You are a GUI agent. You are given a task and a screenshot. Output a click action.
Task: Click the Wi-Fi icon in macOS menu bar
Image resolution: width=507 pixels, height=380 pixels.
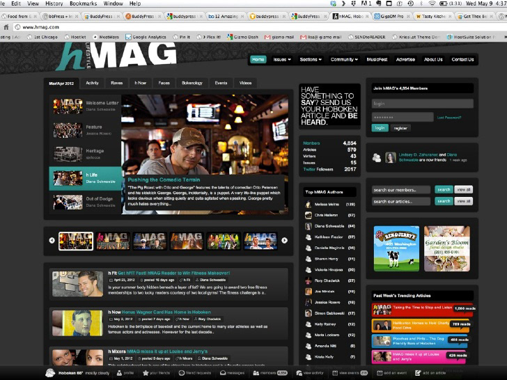pyautogui.click(x=432, y=3)
